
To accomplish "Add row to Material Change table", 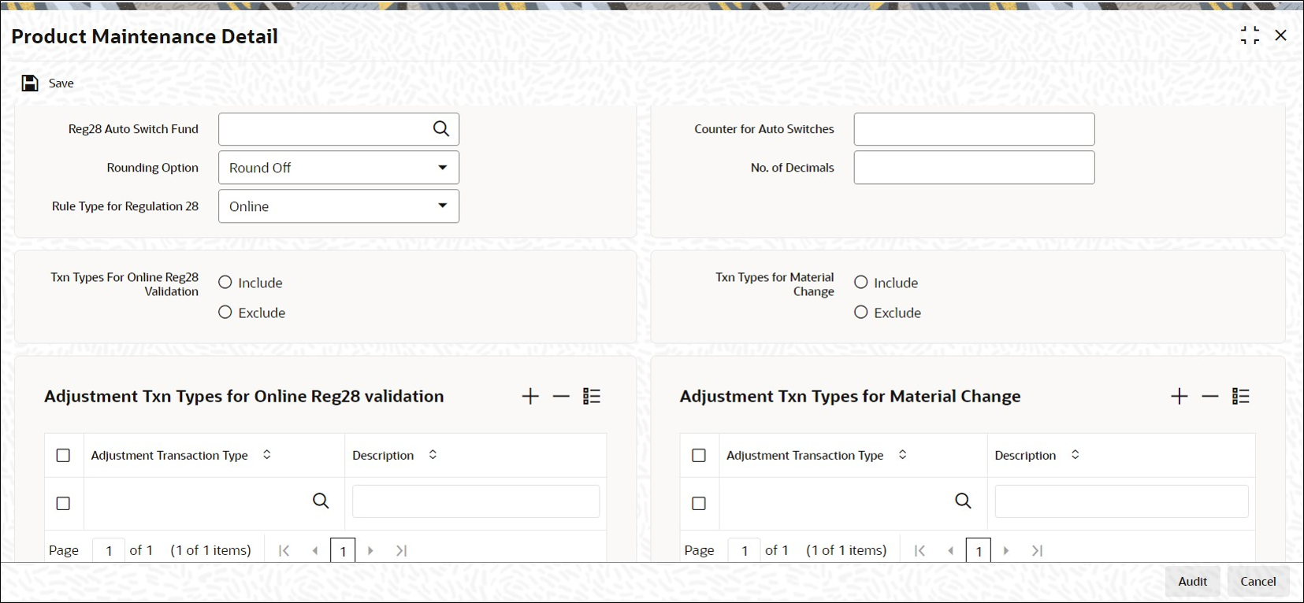I will click(1180, 397).
